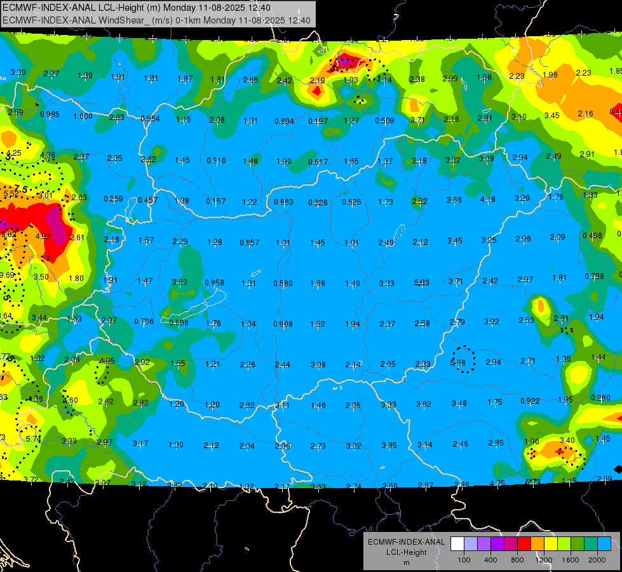The height and width of the screenshot is (572, 622).
Task: Click the wind shear value "0.326"
Action: click(318, 203)
